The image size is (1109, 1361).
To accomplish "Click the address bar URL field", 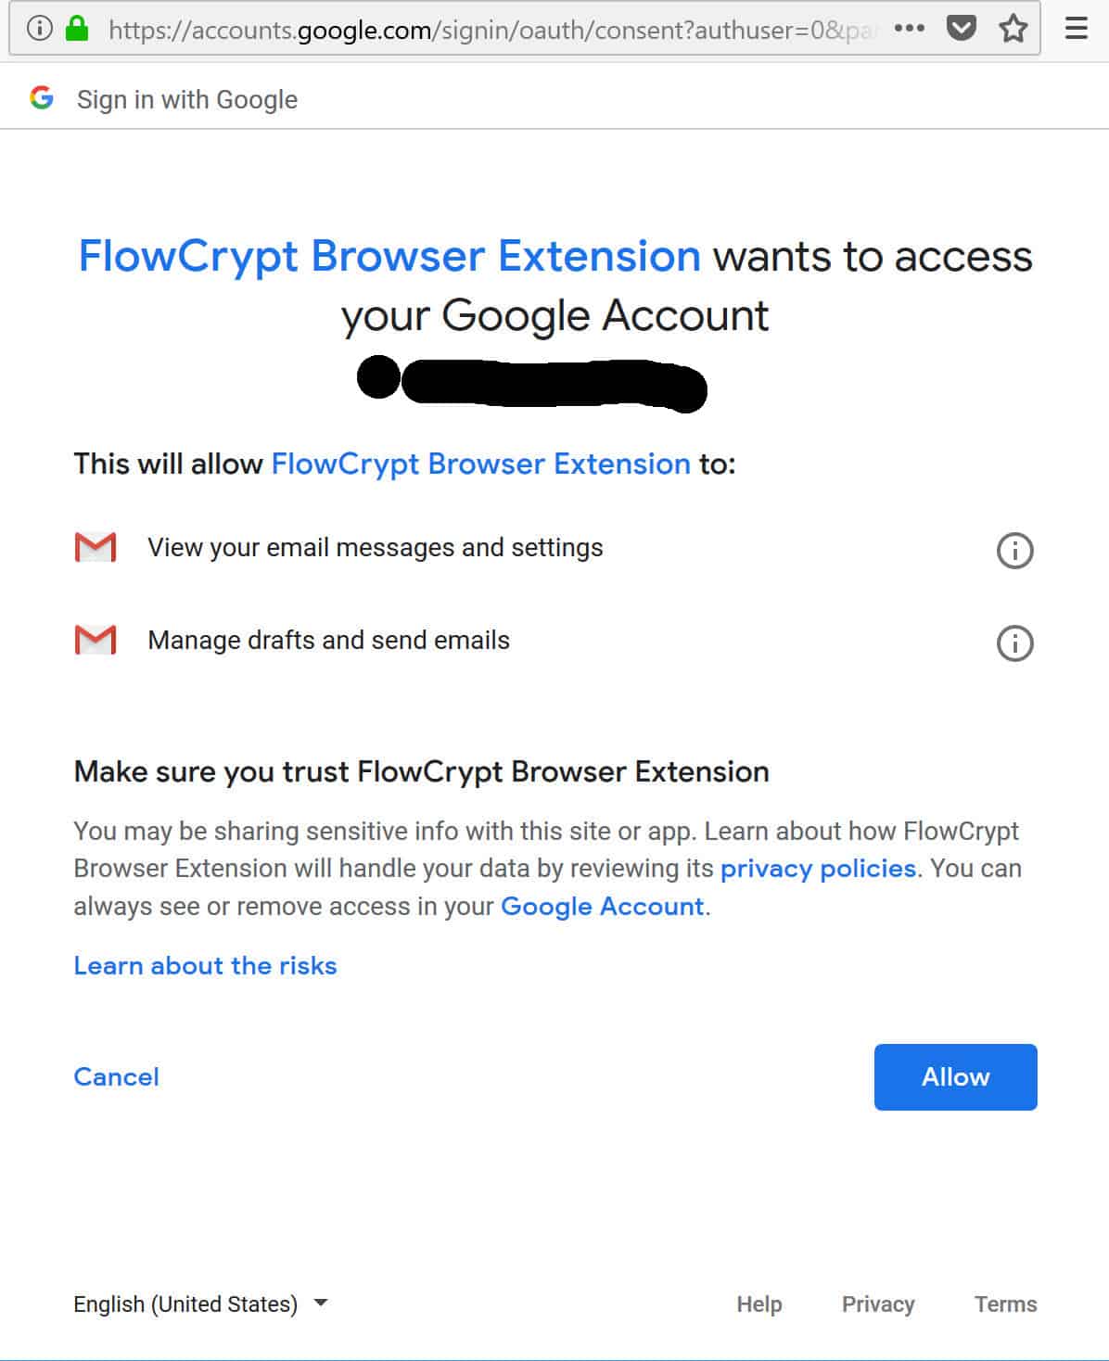I will pyautogui.click(x=491, y=30).
